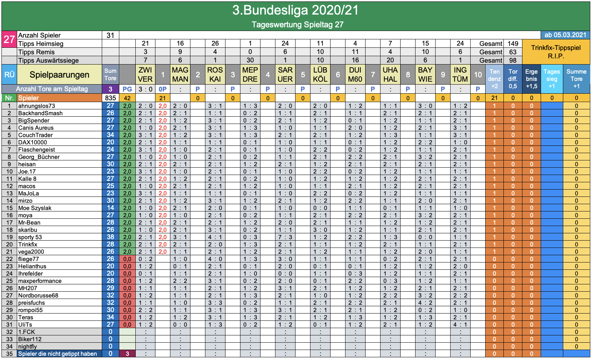Click player name 'sporty 53'
The width and height of the screenshot is (591, 358).
(30, 237)
